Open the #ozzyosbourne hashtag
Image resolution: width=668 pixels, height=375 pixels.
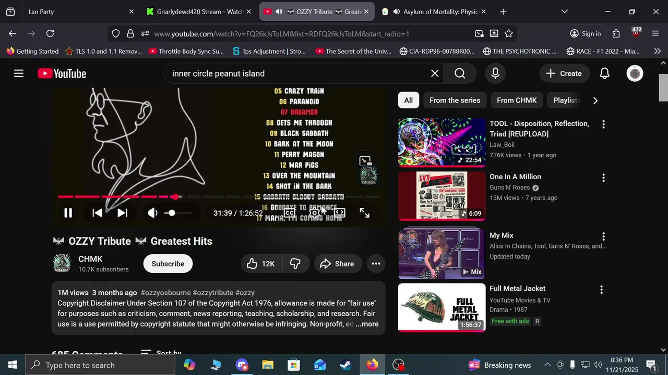click(165, 293)
